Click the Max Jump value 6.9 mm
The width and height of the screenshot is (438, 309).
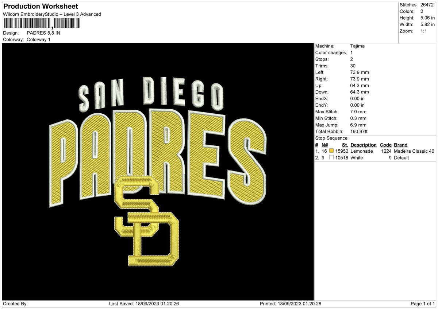click(x=358, y=125)
